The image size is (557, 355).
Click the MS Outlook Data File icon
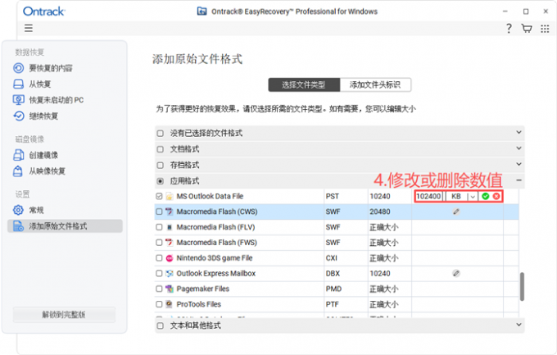[x=170, y=196]
